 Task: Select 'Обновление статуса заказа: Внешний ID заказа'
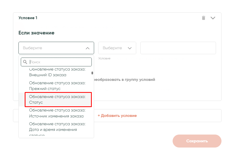click(x=57, y=72)
